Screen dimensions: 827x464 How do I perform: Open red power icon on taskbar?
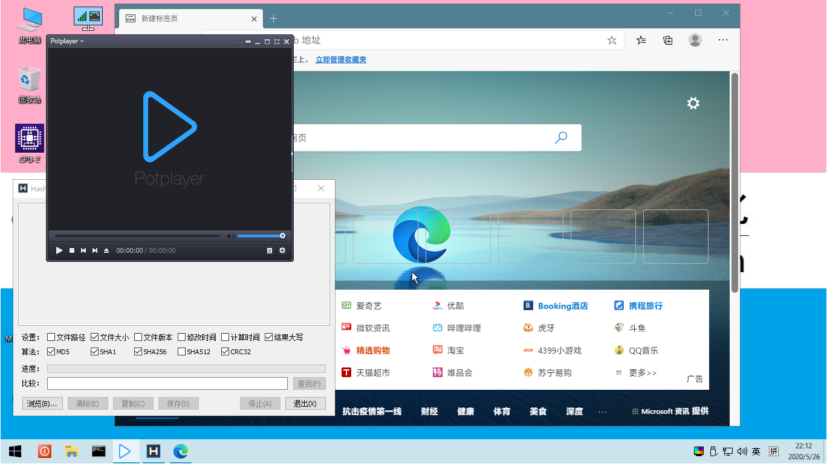(45, 451)
